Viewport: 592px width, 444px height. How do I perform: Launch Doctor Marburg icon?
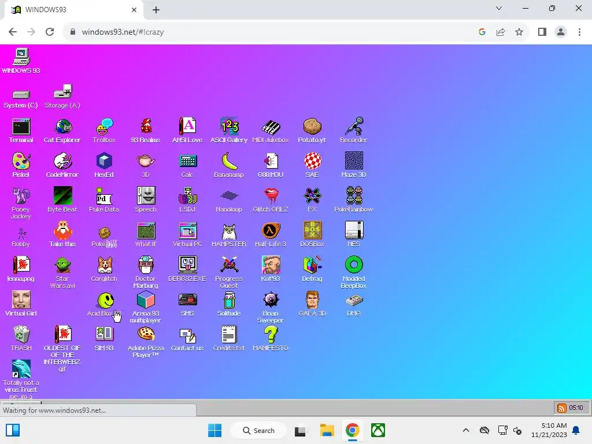[145, 273]
